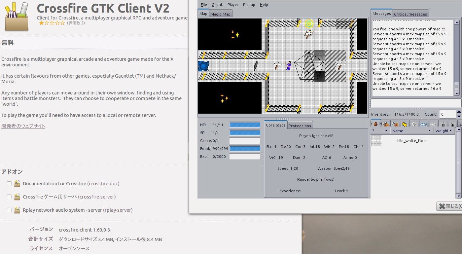
Task: Open the gold coins unpaid items tab
Action: (x=405, y=124)
